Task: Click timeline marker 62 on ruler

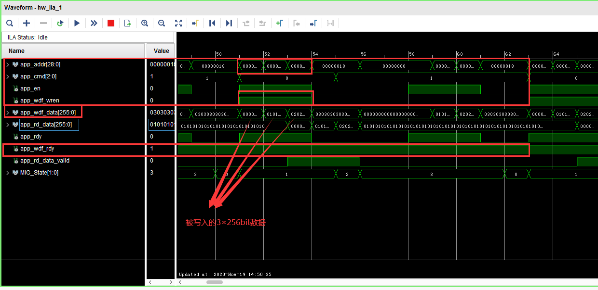Action: [508, 54]
